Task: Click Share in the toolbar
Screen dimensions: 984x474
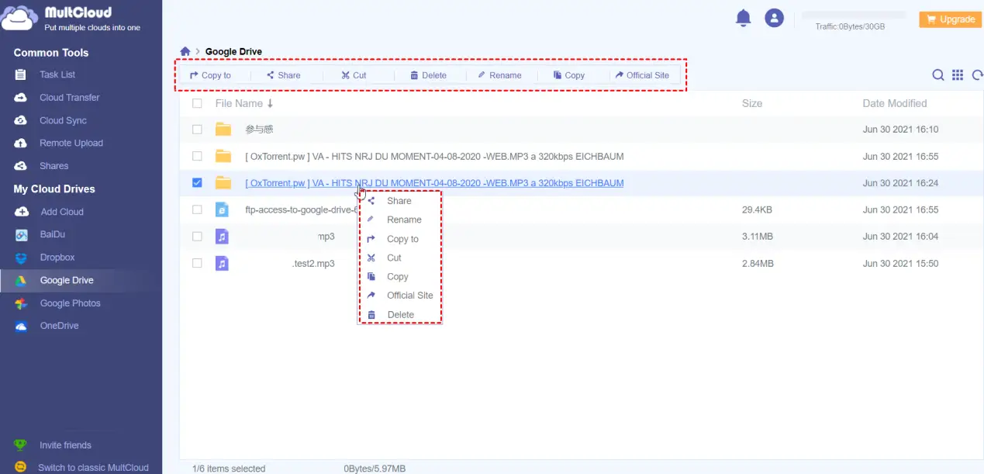Action: [283, 75]
